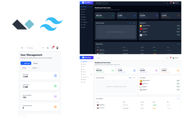
Task: Click the notification bell in mobile view
Action: (52, 48)
